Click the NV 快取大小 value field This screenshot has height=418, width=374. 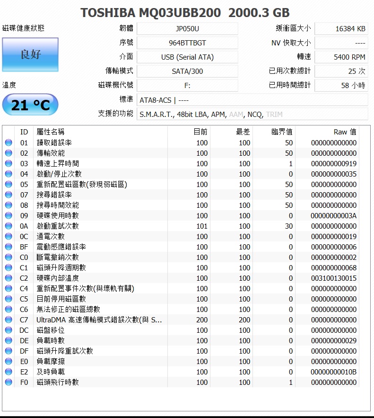point(341,43)
